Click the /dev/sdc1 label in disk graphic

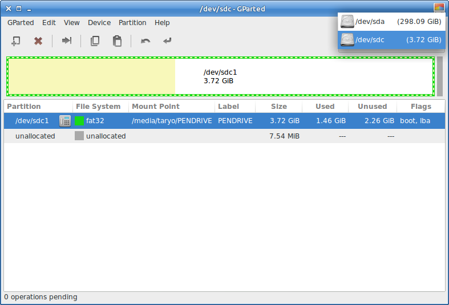coord(220,72)
